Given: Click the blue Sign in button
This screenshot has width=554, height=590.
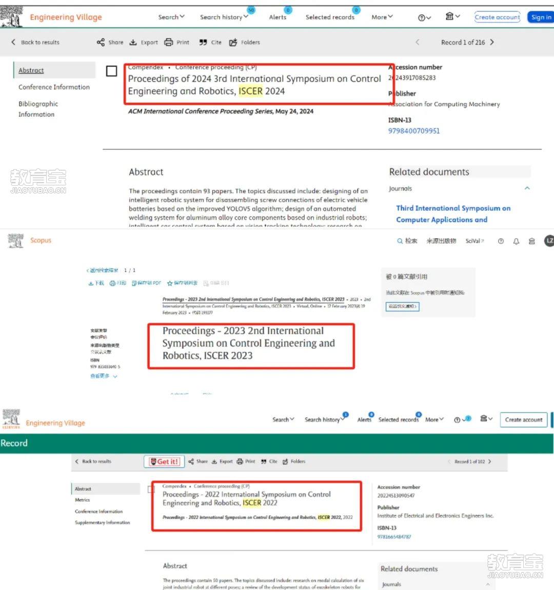Looking at the screenshot, I should pyautogui.click(x=541, y=17).
